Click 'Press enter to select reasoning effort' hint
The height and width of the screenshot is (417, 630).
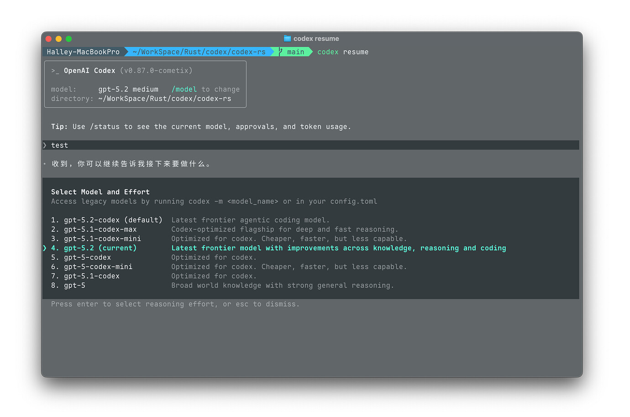pyautogui.click(x=175, y=304)
